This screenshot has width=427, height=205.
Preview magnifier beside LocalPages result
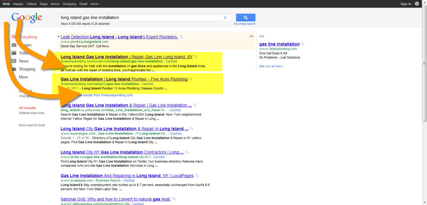pos(197,176)
